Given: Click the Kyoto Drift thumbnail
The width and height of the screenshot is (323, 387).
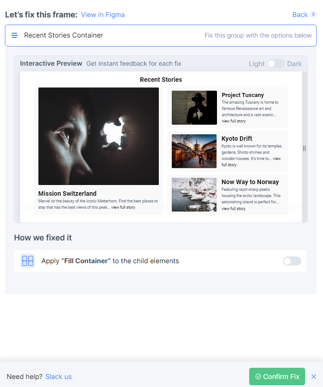Looking at the screenshot, I should [x=194, y=151].
